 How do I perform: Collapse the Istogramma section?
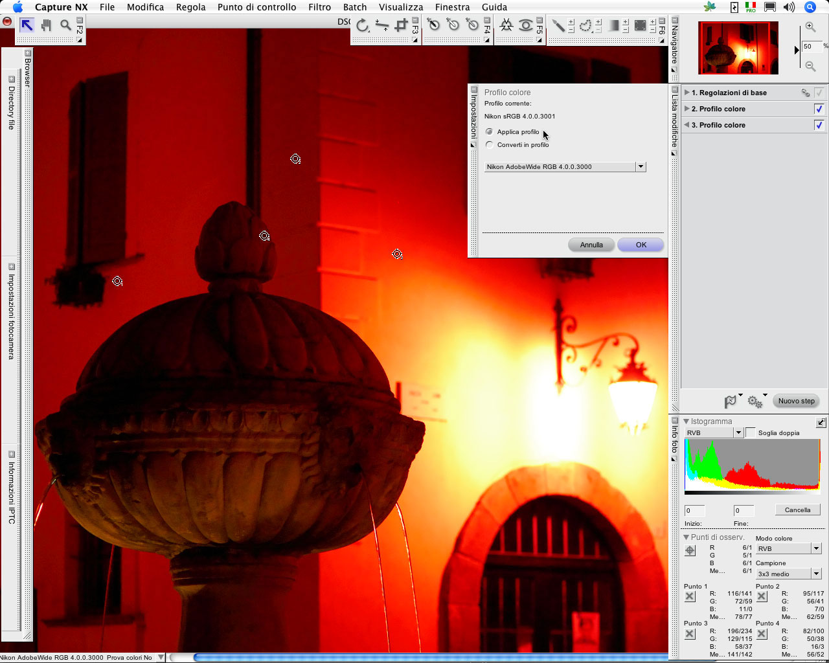point(687,421)
